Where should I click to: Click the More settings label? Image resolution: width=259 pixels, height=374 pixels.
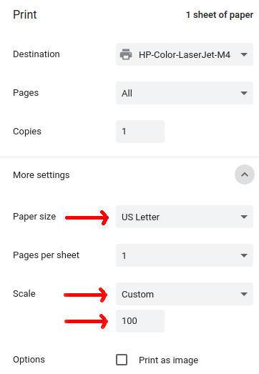click(41, 175)
